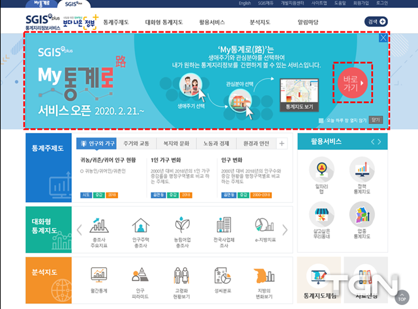Click the 도움말 link

[340, 3]
